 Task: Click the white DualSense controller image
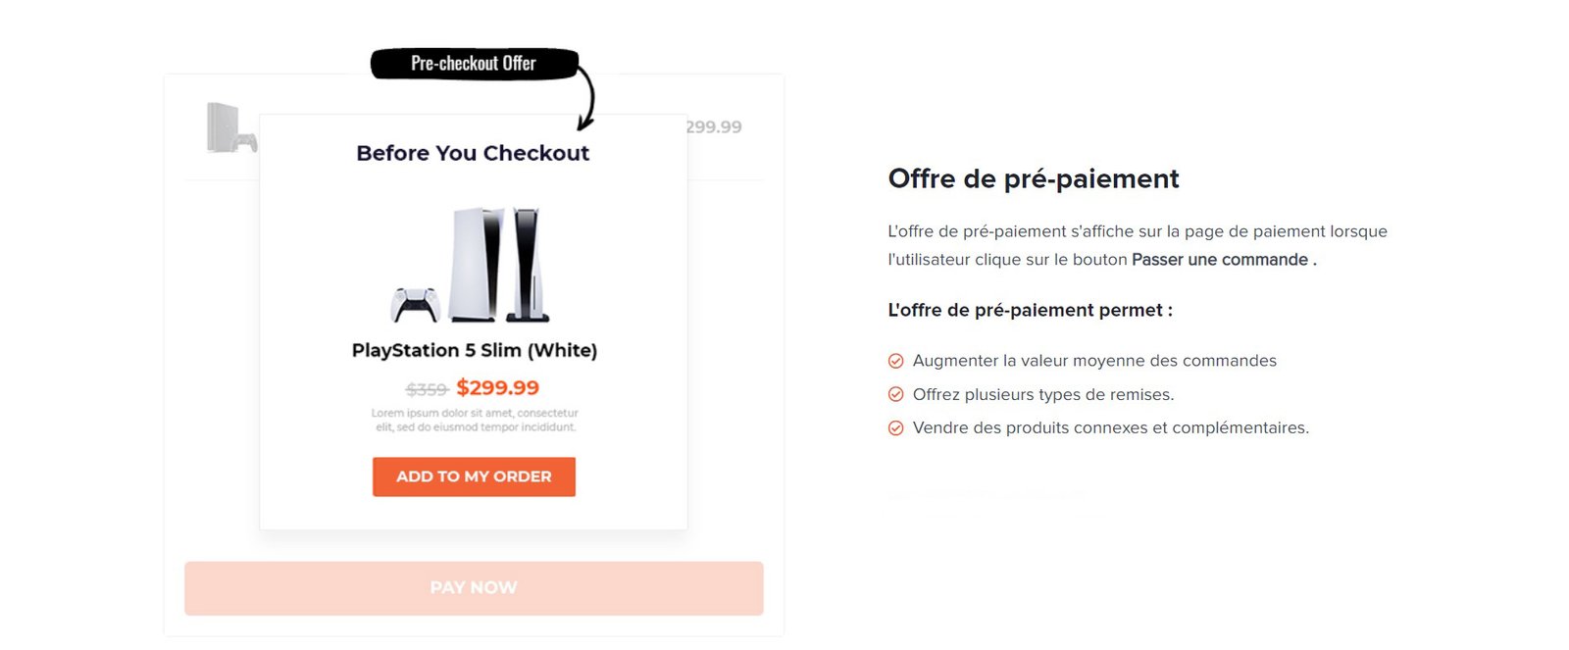coord(415,304)
